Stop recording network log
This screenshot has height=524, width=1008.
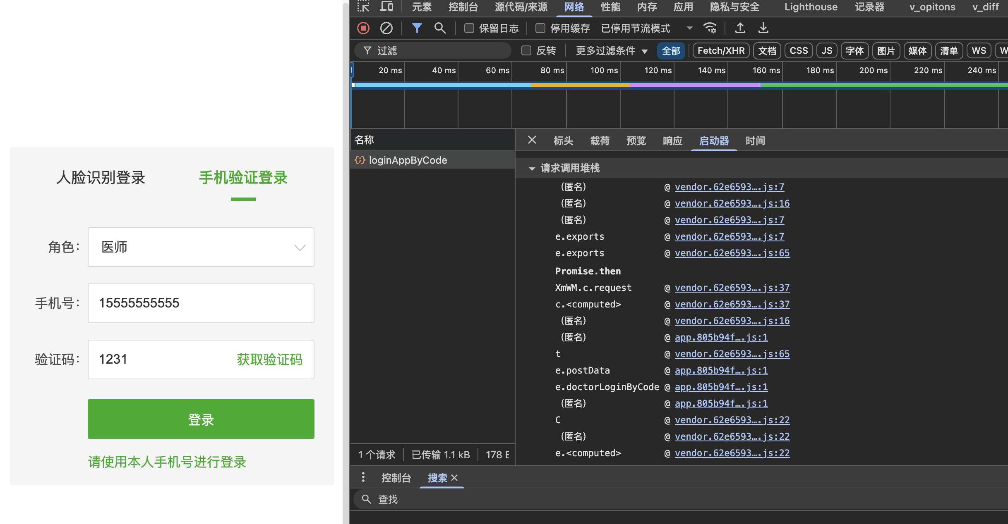point(363,28)
